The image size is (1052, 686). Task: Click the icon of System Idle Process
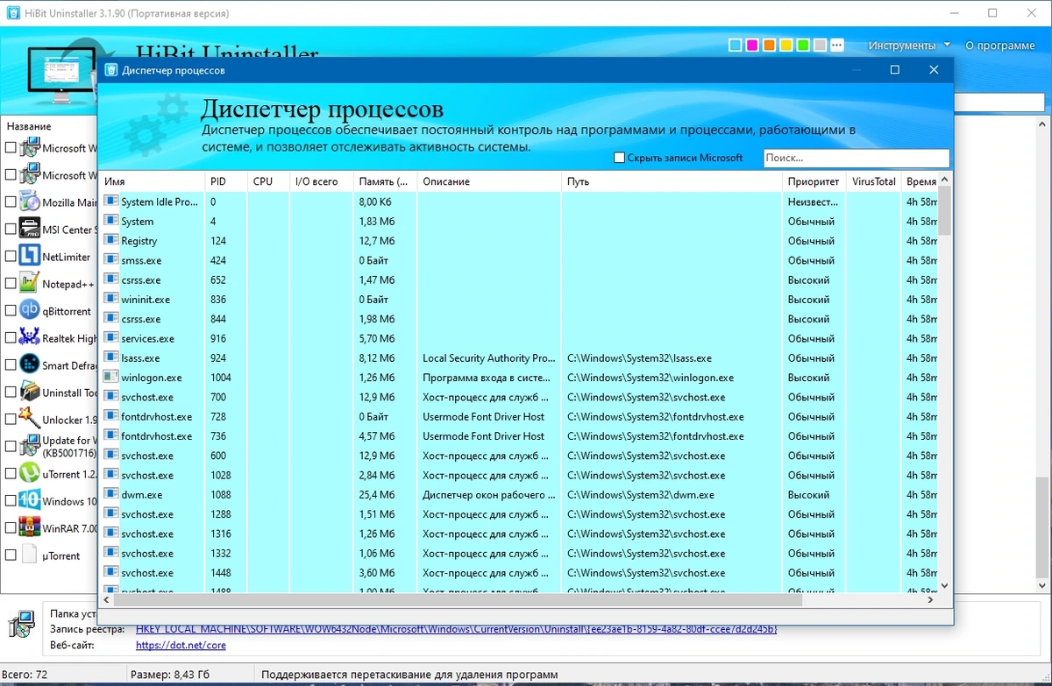tap(110, 202)
